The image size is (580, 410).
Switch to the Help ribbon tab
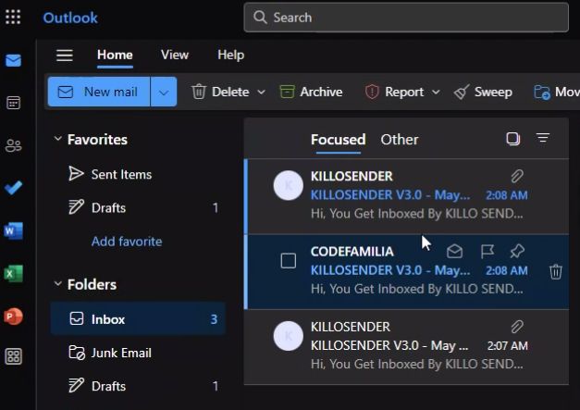click(x=231, y=55)
